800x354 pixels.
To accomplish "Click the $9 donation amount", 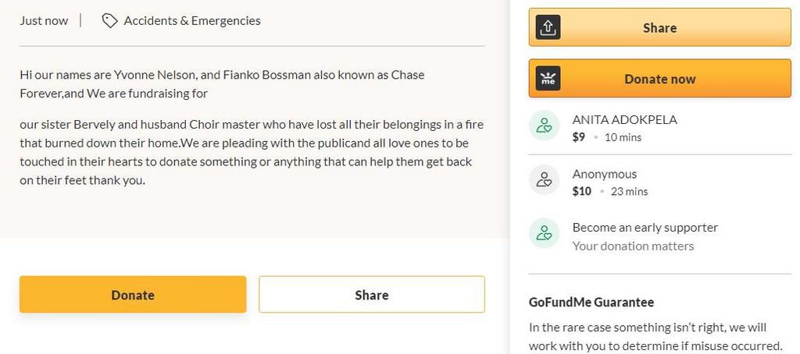I will (579, 137).
